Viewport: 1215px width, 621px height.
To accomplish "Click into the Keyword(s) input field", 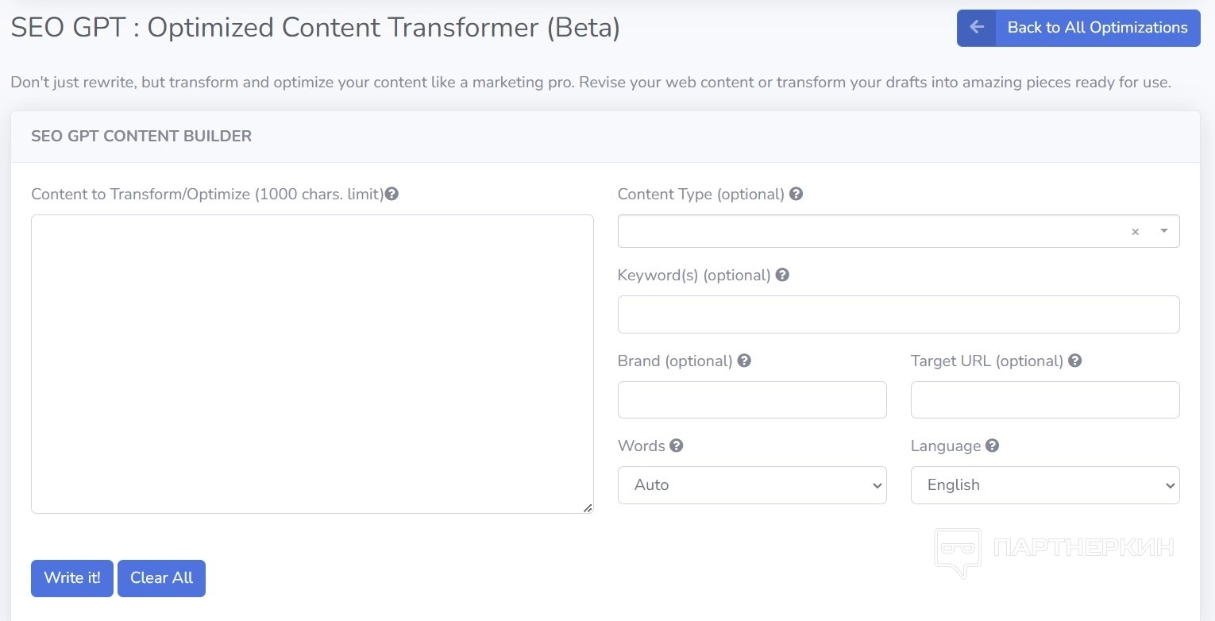I will [898, 314].
